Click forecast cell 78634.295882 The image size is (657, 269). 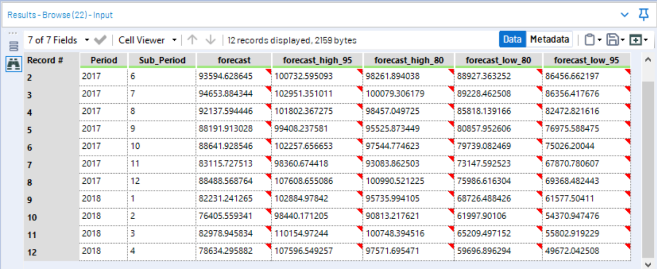[234, 252]
